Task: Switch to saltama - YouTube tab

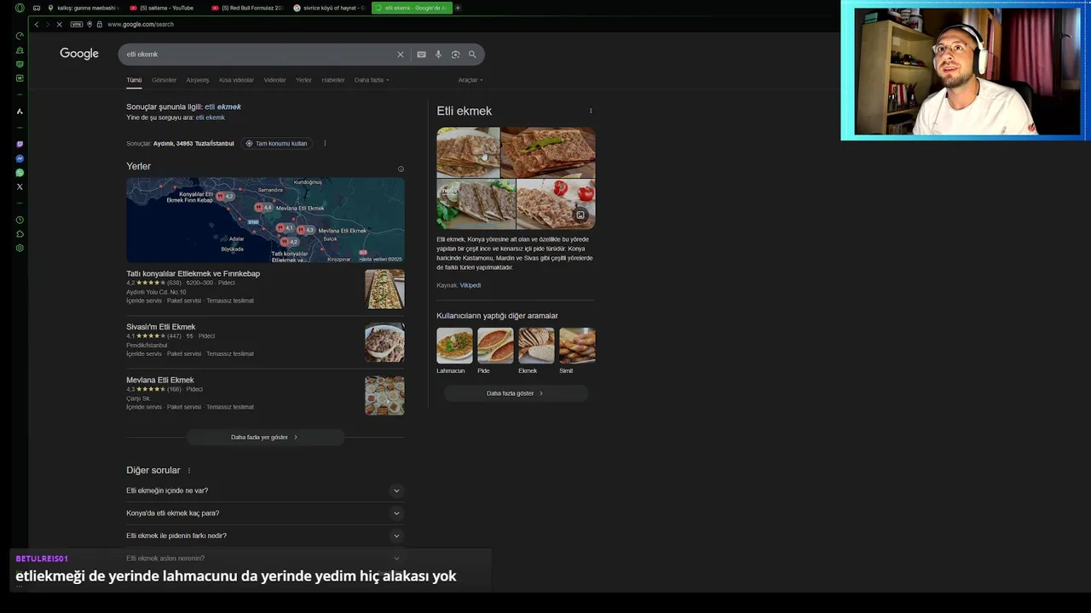Action: (165, 8)
